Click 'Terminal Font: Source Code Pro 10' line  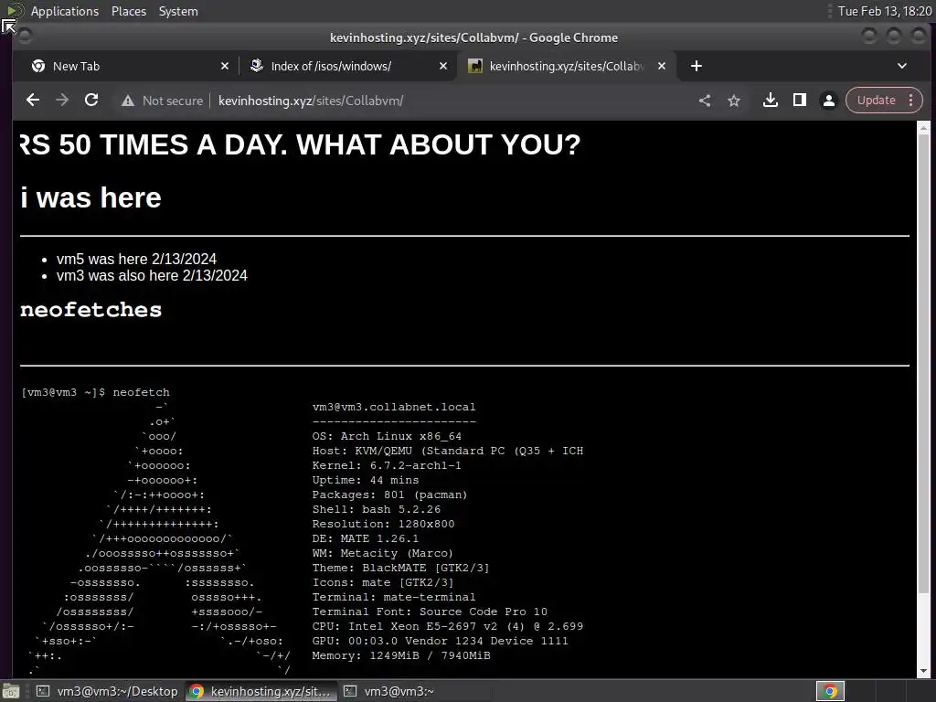(x=430, y=612)
